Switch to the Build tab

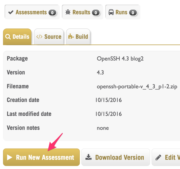(x=78, y=36)
